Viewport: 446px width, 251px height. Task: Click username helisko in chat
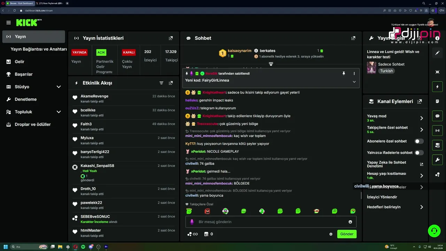click(191, 100)
